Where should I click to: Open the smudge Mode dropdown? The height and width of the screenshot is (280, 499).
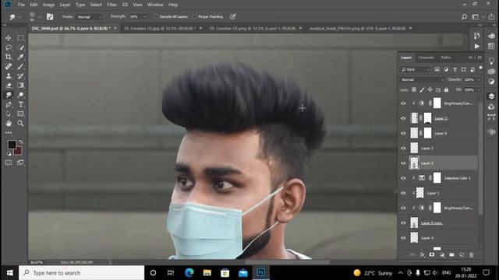pyautogui.click(x=90, y=17)
